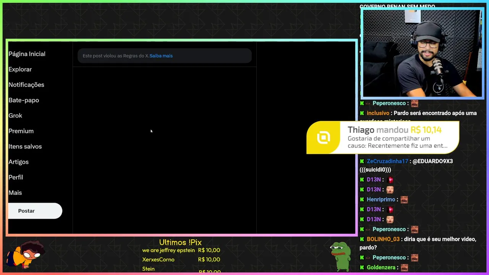This screenshot has width=489, height=275.
Task: Click the R$ 10,00 amount beside 'we are jeffrey epstein'
Action: click(209, 250)
